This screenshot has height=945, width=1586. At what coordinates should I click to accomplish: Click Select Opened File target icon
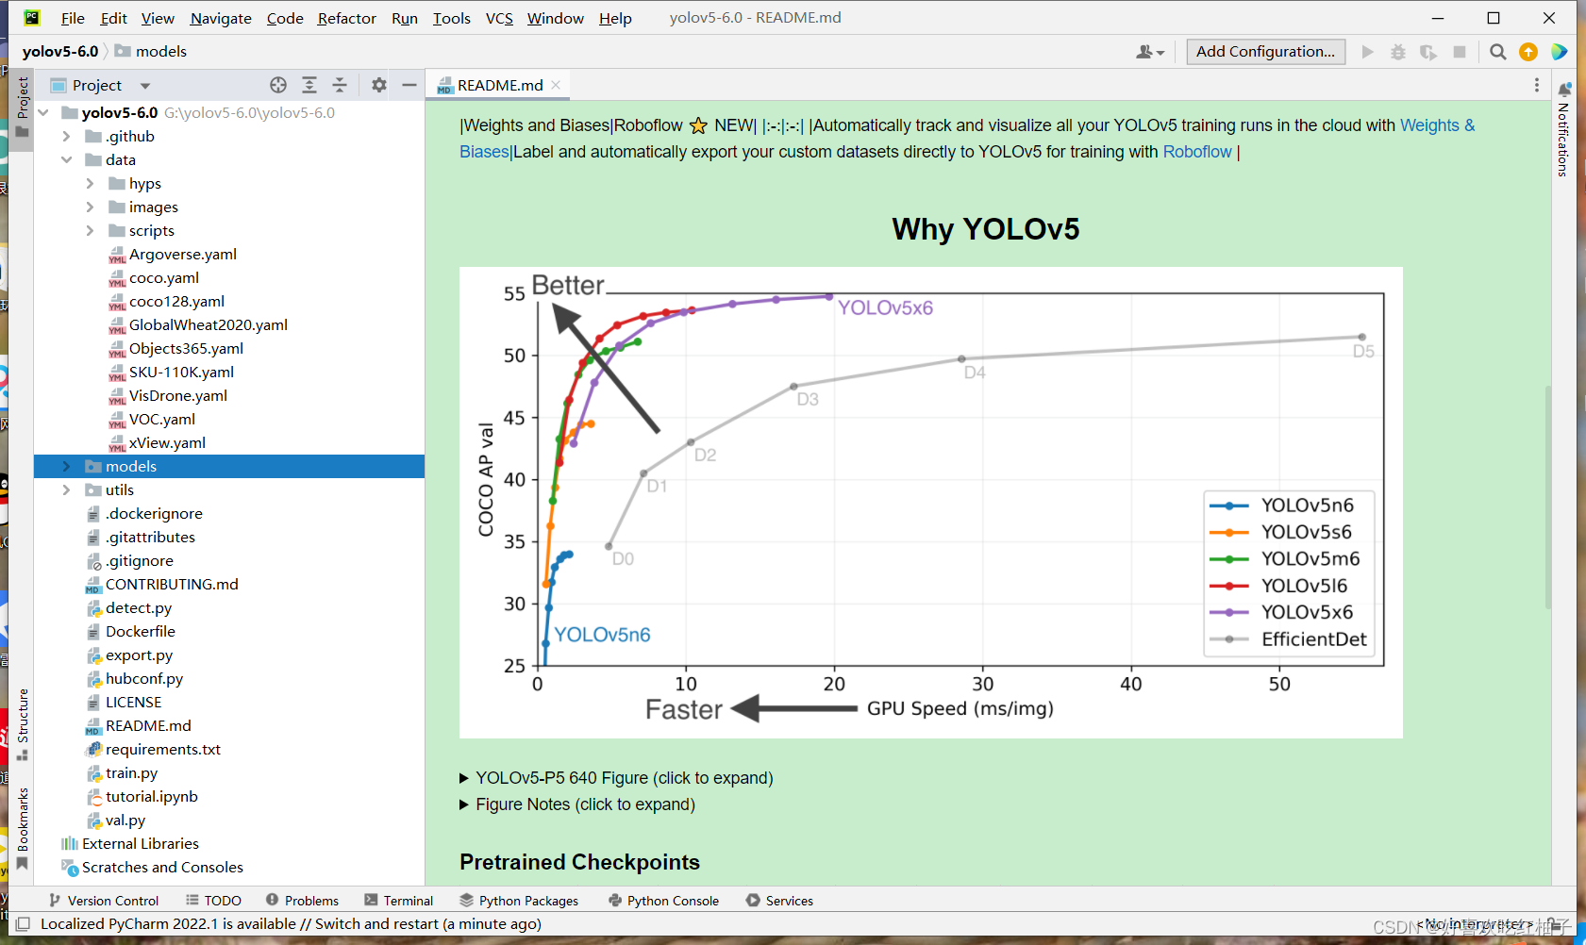(x=278, y=85)
